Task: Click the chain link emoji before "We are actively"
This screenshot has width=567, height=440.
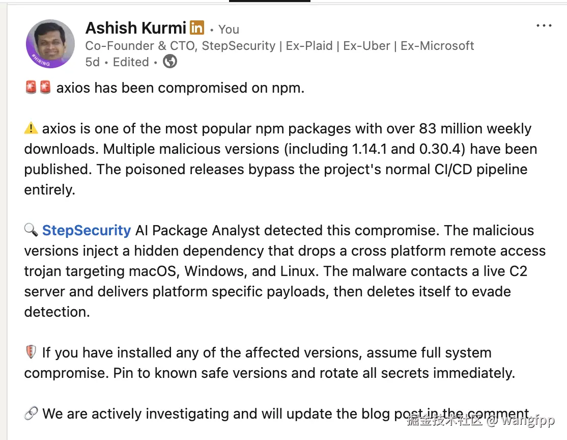Action: click(x=31, y=414)
